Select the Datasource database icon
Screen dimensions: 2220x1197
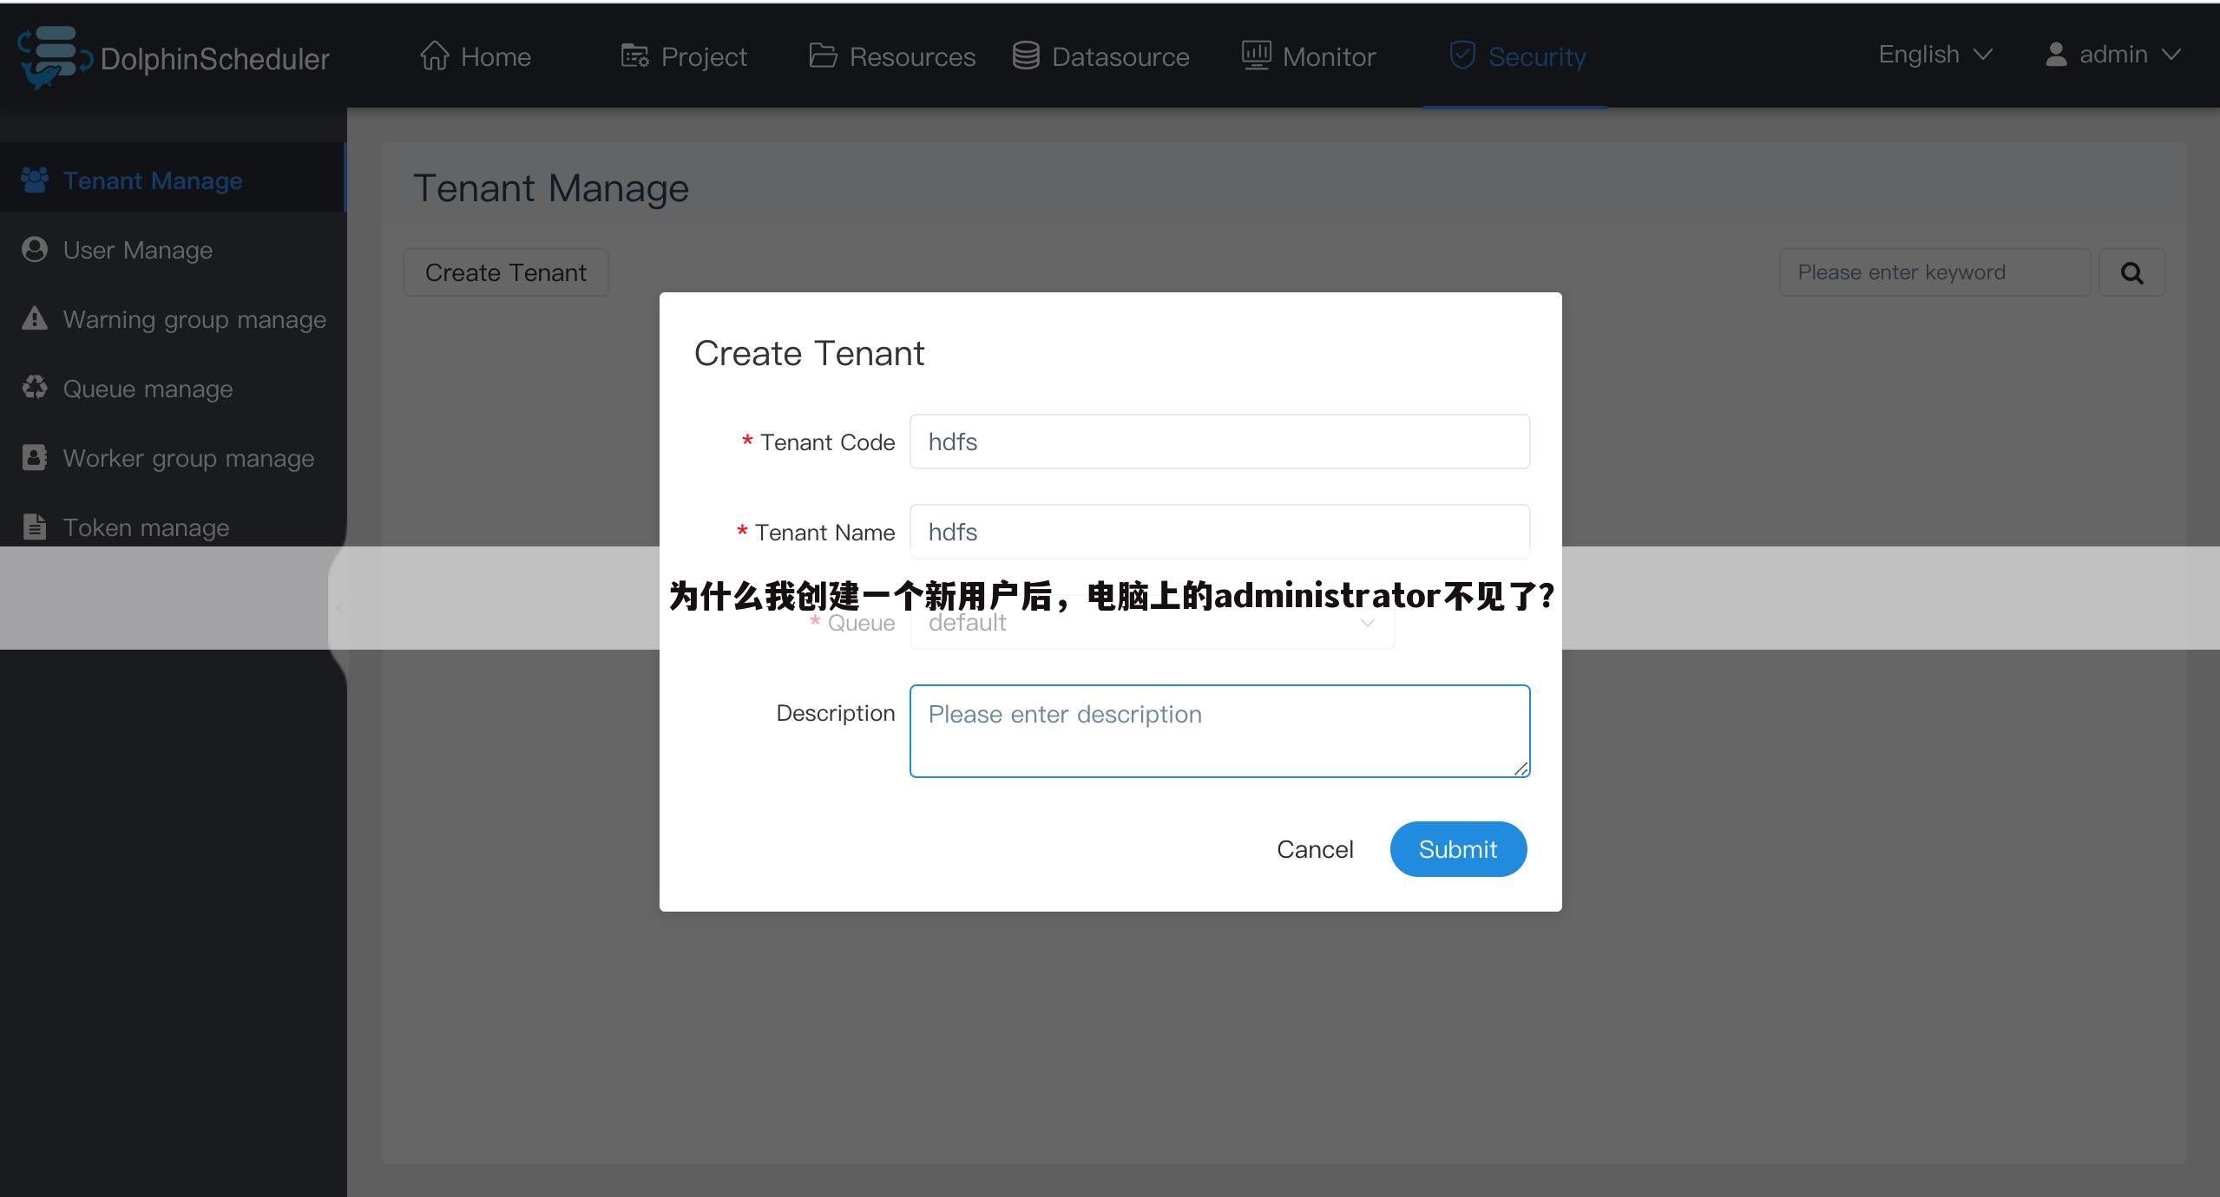(x=1025, y=55)
